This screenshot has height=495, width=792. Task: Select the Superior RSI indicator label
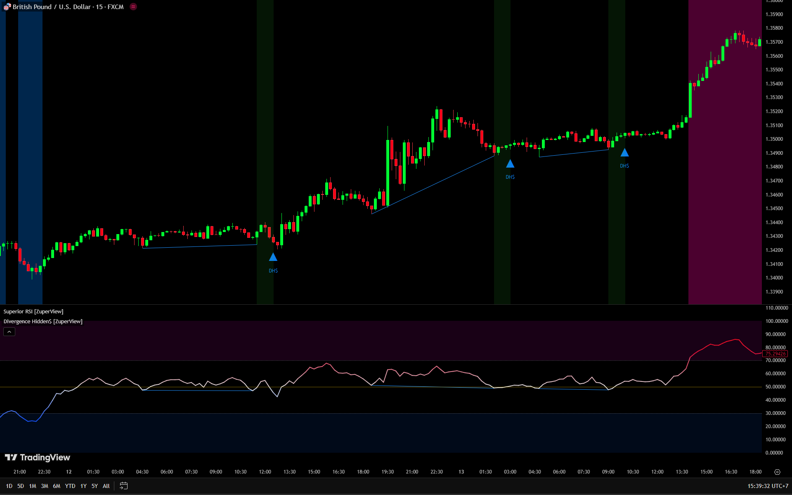coord(33,311)
